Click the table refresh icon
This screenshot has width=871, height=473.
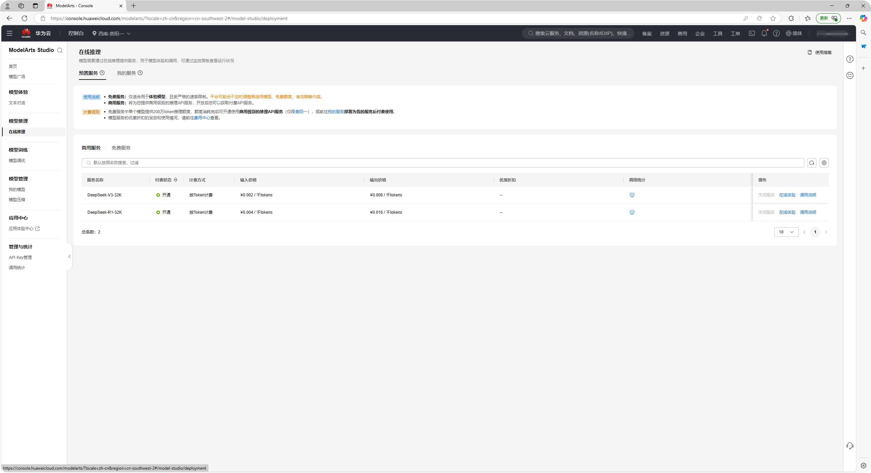click(811, 163)
